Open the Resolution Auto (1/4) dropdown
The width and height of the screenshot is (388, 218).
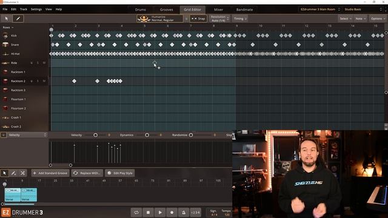(x=219, y=19)
